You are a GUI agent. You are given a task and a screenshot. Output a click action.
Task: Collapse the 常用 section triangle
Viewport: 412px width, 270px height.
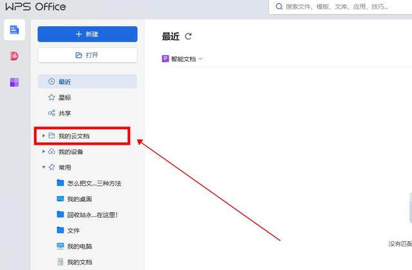click(x=44, y=167)
